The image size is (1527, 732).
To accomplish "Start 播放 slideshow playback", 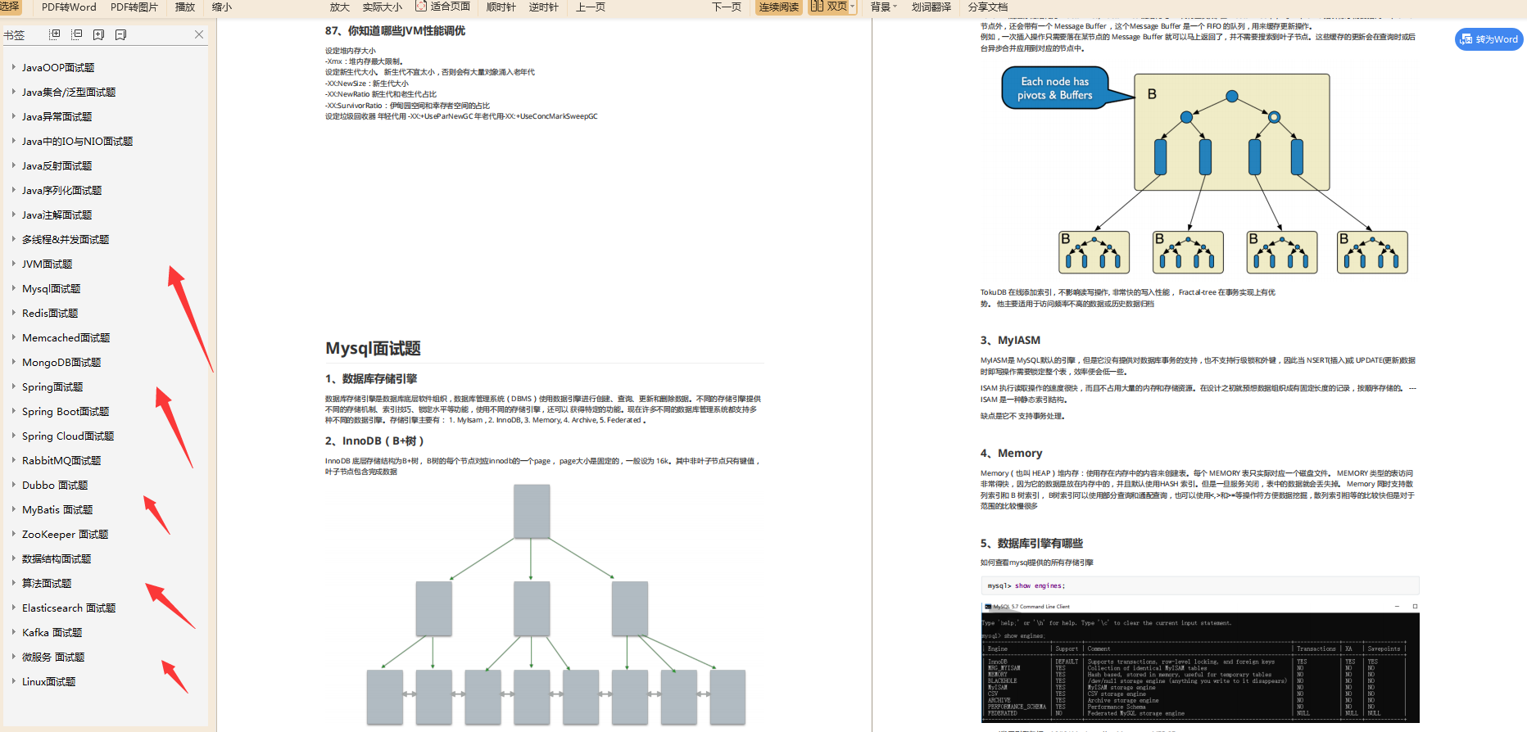I will [x=185, y=7].
